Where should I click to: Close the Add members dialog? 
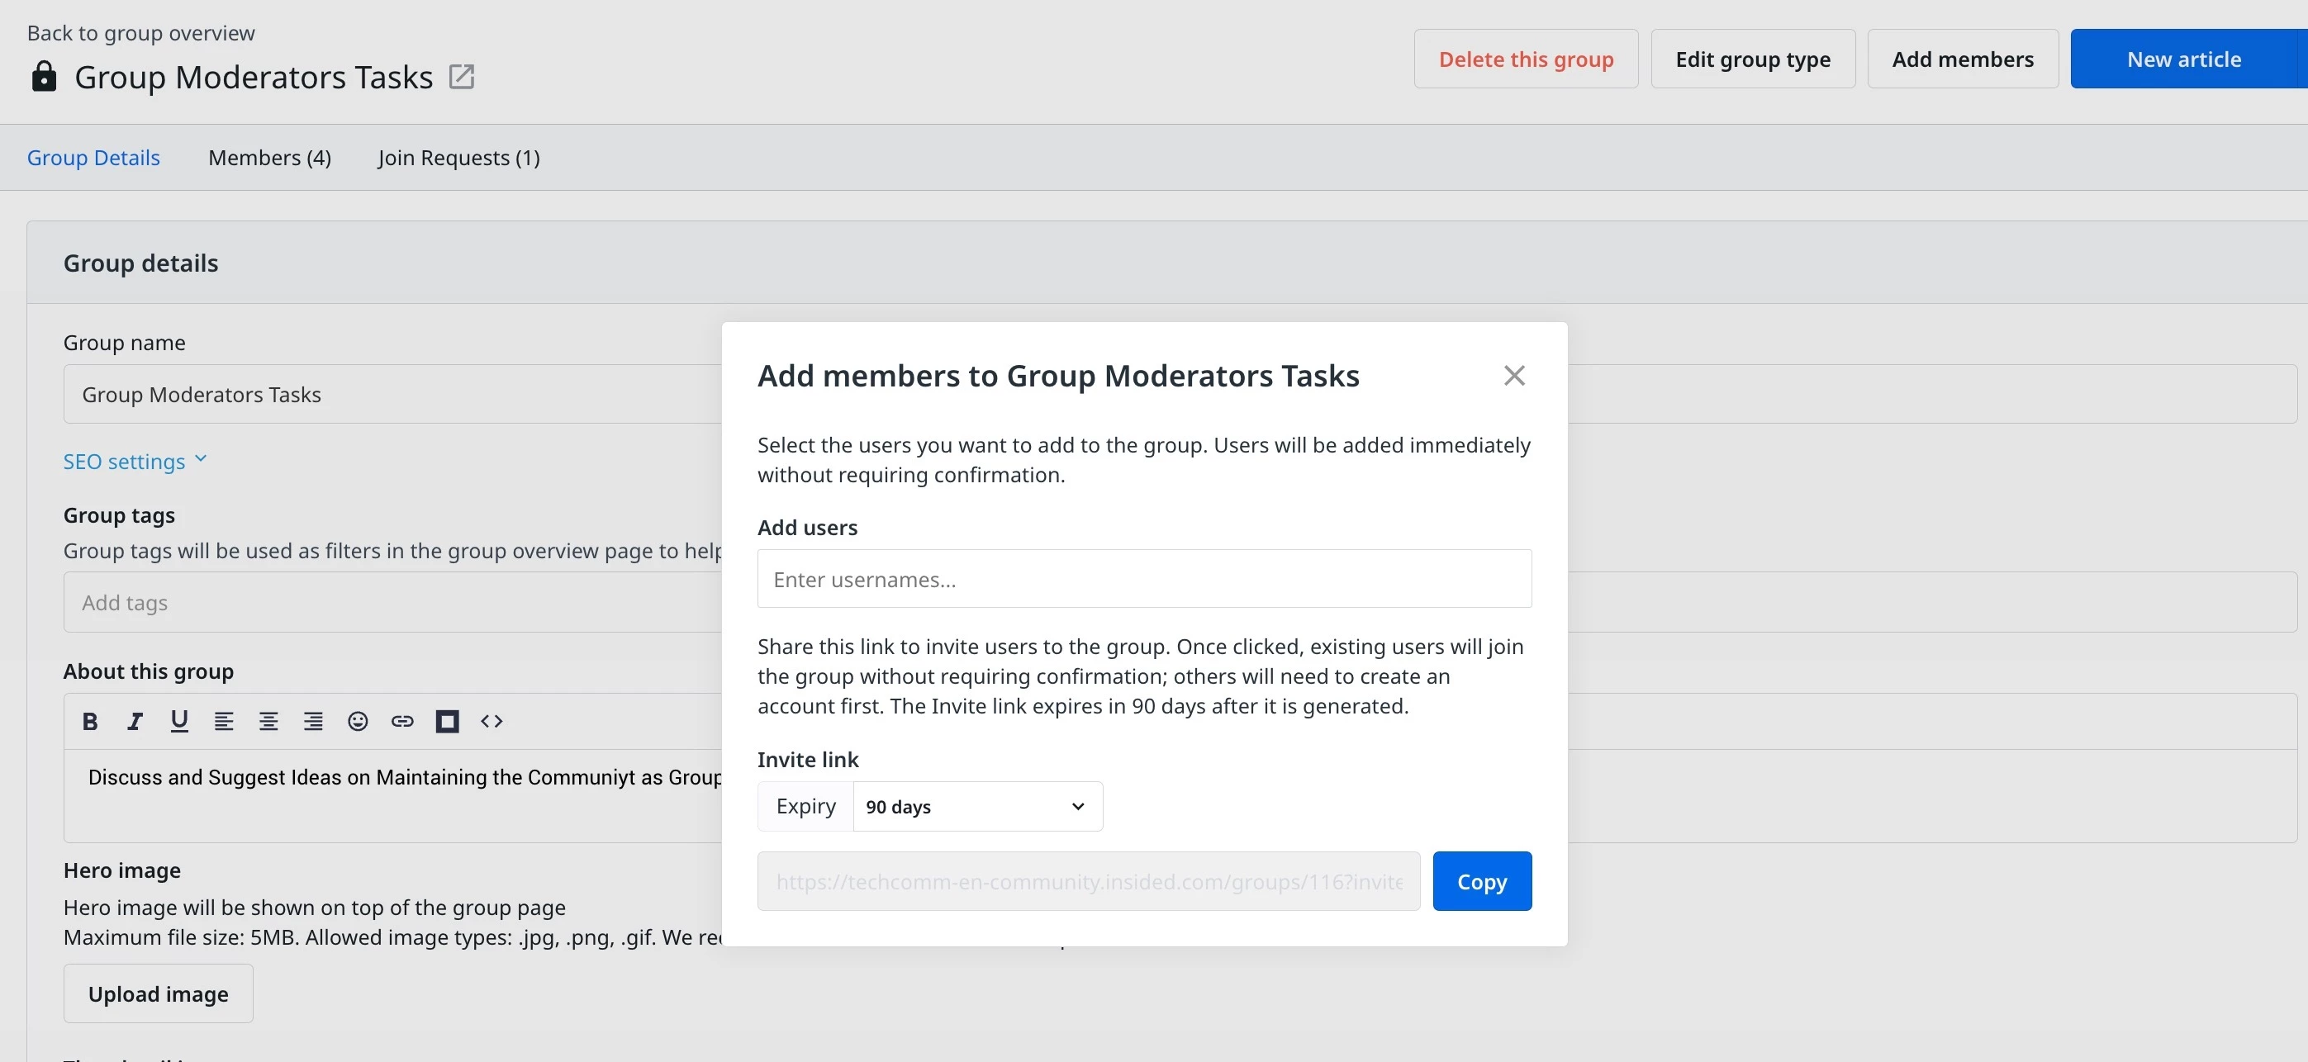(x=1513, y=376)
